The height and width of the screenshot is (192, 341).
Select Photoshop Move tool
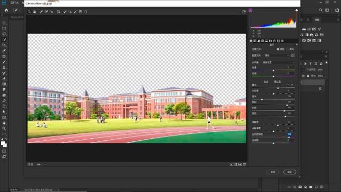[4, 23]
